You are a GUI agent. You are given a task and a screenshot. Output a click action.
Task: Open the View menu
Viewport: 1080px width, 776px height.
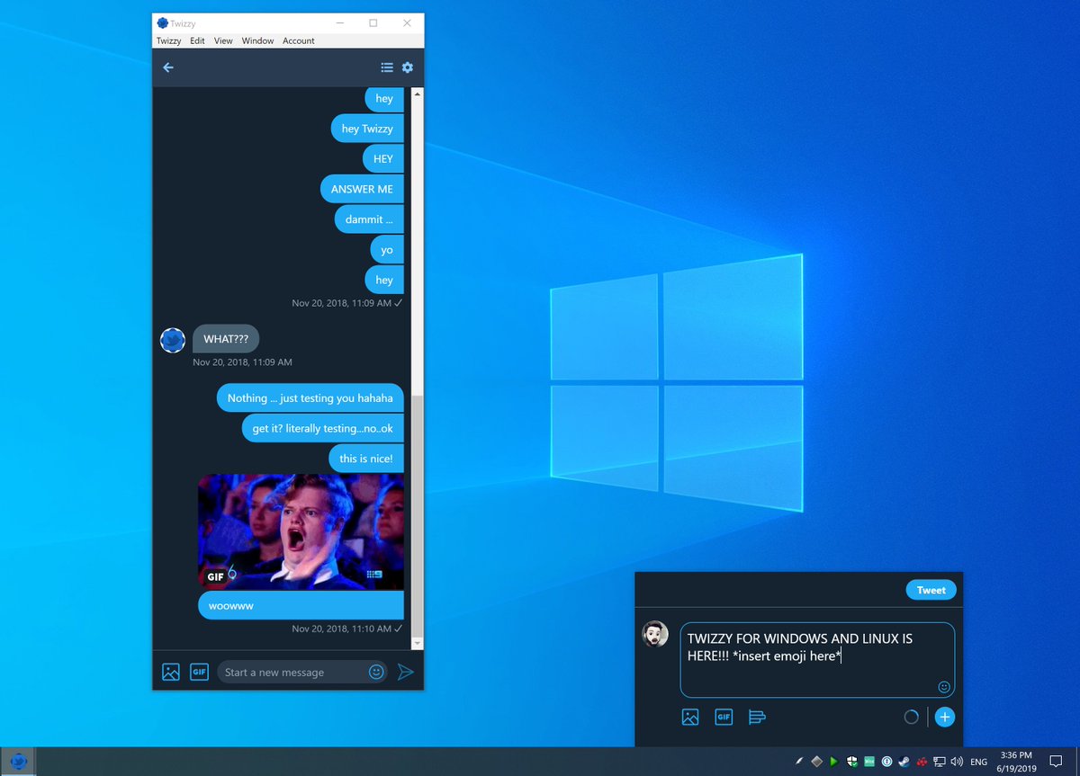click(223, 40)
